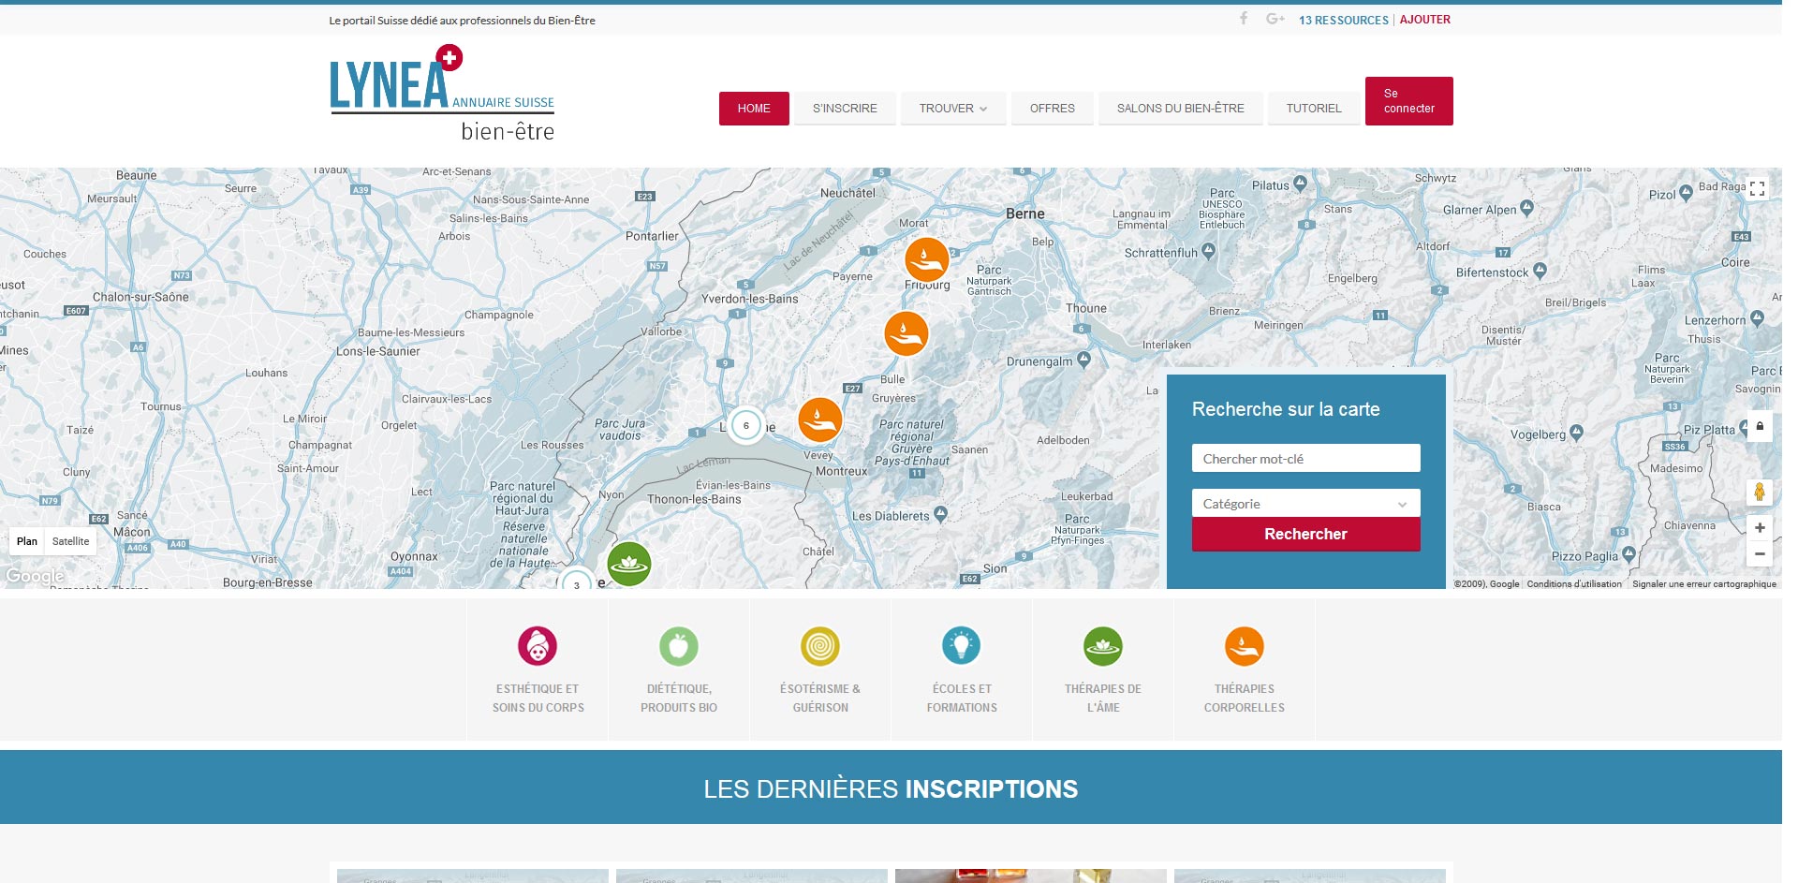
Task: Click the Glarner Alpen pin on map
Action: tap(1526, 208)
